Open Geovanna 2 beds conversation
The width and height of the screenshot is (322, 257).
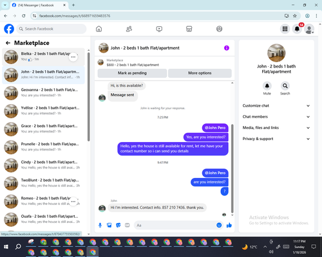tap(43, 93)
